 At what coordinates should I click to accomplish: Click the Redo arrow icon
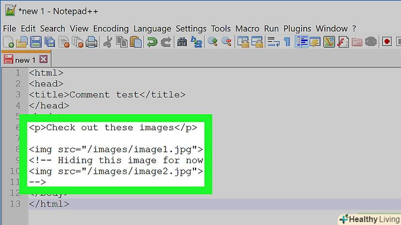pos(166,42)
